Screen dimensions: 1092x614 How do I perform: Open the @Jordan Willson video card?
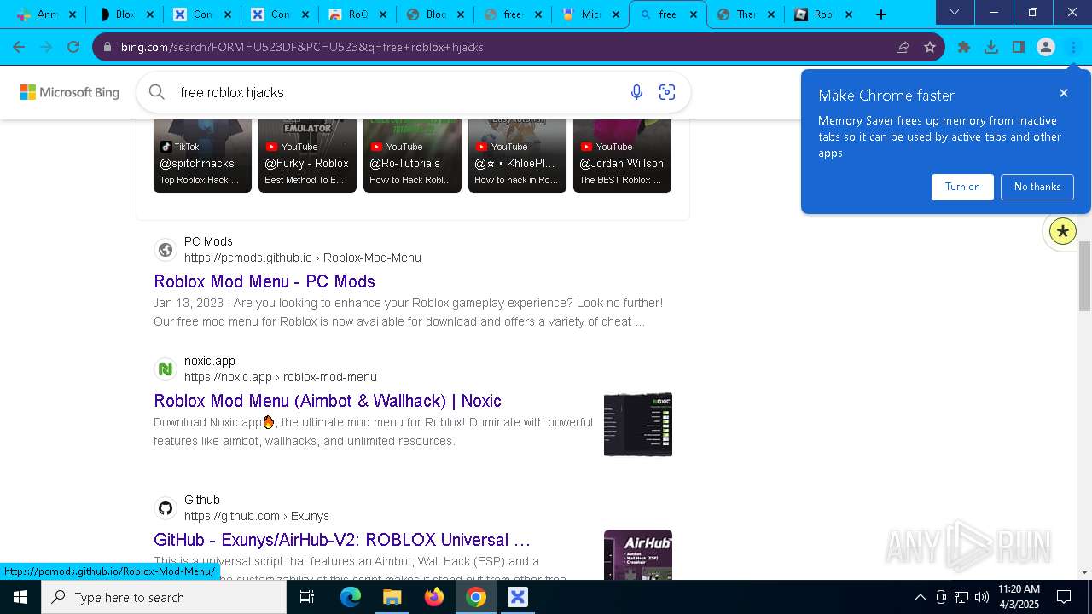click(x=622, y=156)
